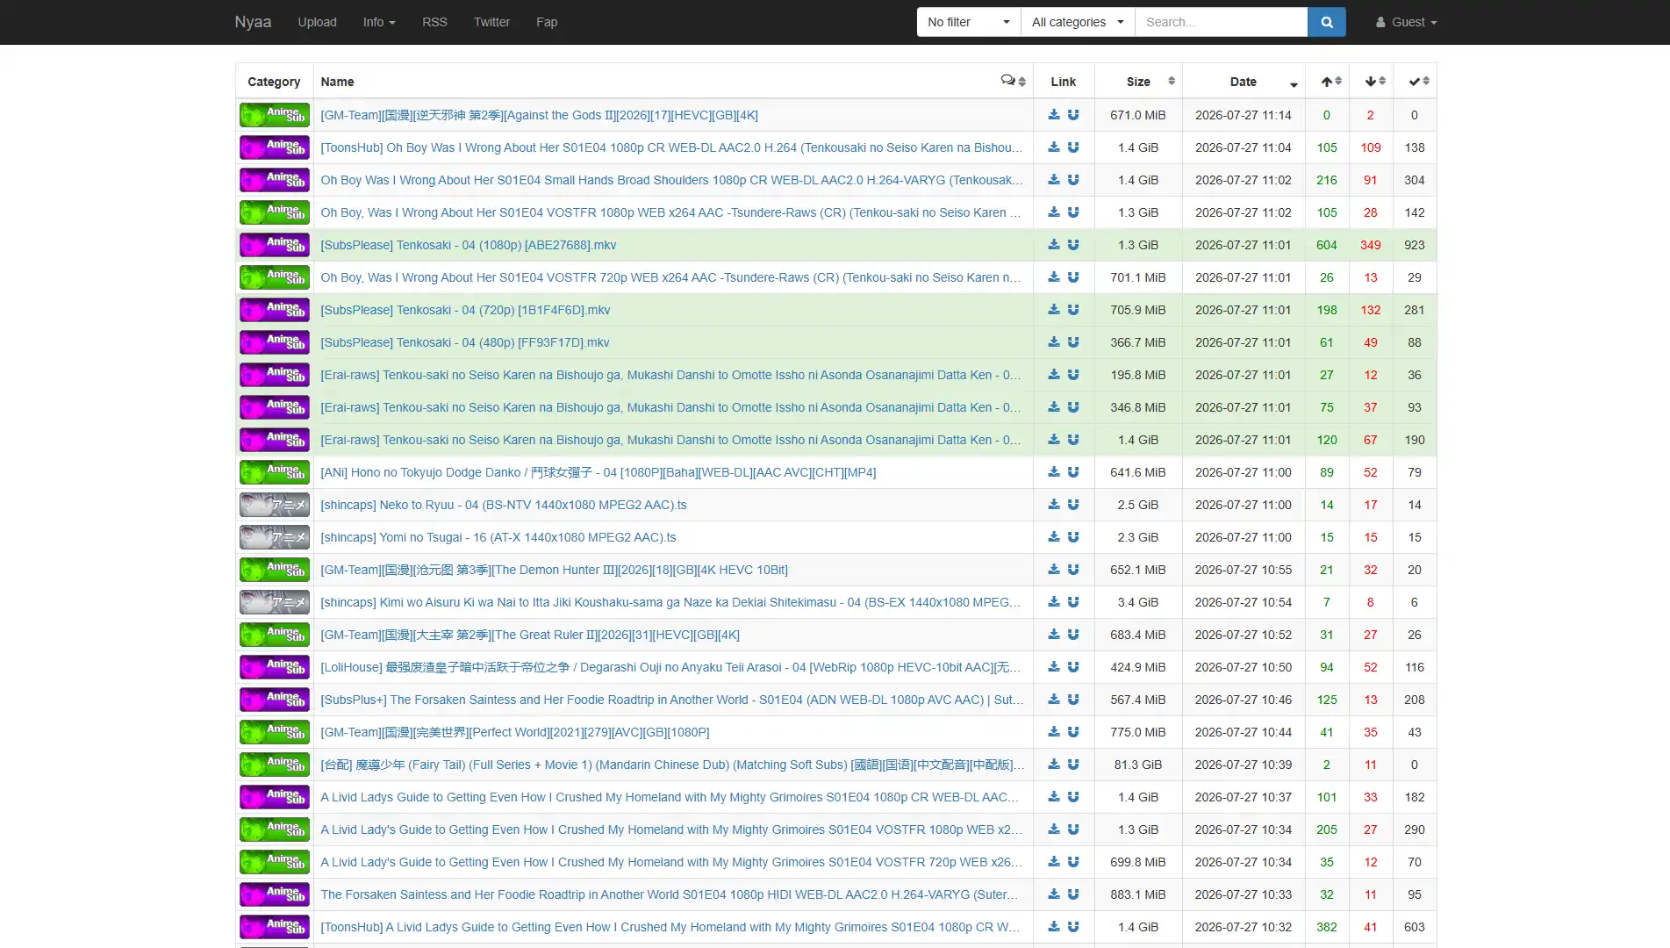This screenshot has width=1670, height=948.
Task: Open the All categories dropdown
Action: (1078, 22)
